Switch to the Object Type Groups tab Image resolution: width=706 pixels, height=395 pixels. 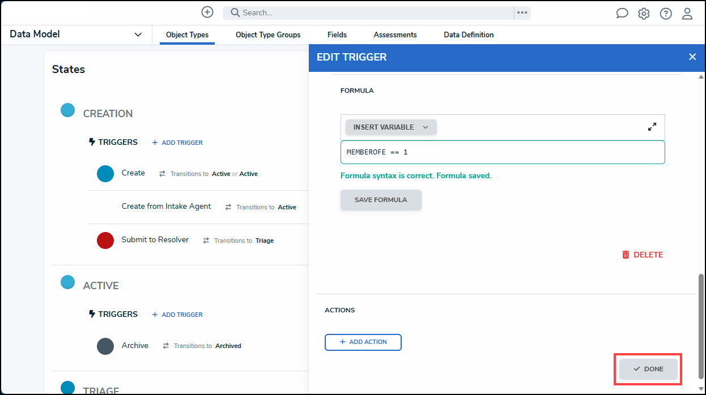(268, 35)
